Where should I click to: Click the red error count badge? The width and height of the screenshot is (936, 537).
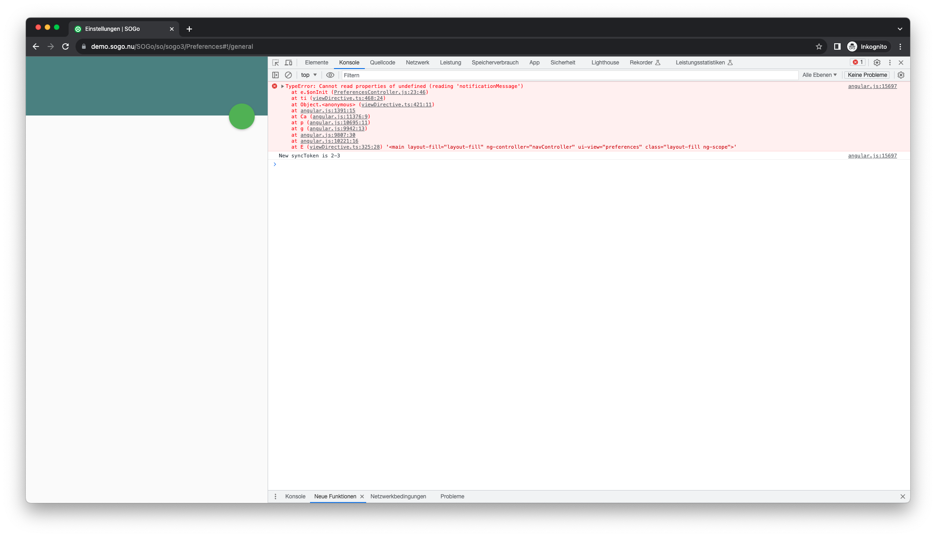858,63
